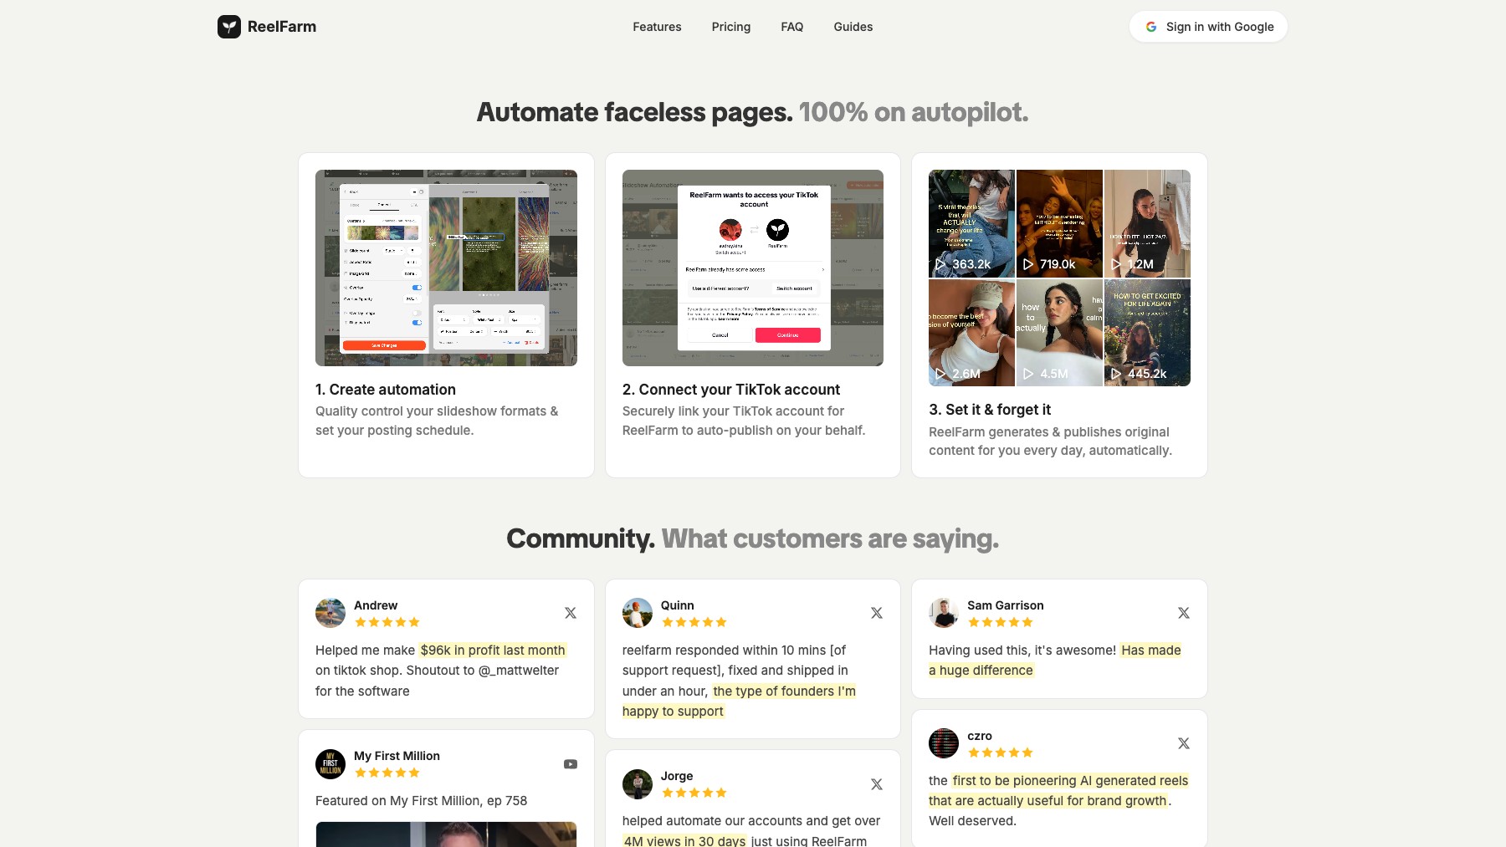Open the FAQ nav link
1506x847 pixels.
click(792, 27)
